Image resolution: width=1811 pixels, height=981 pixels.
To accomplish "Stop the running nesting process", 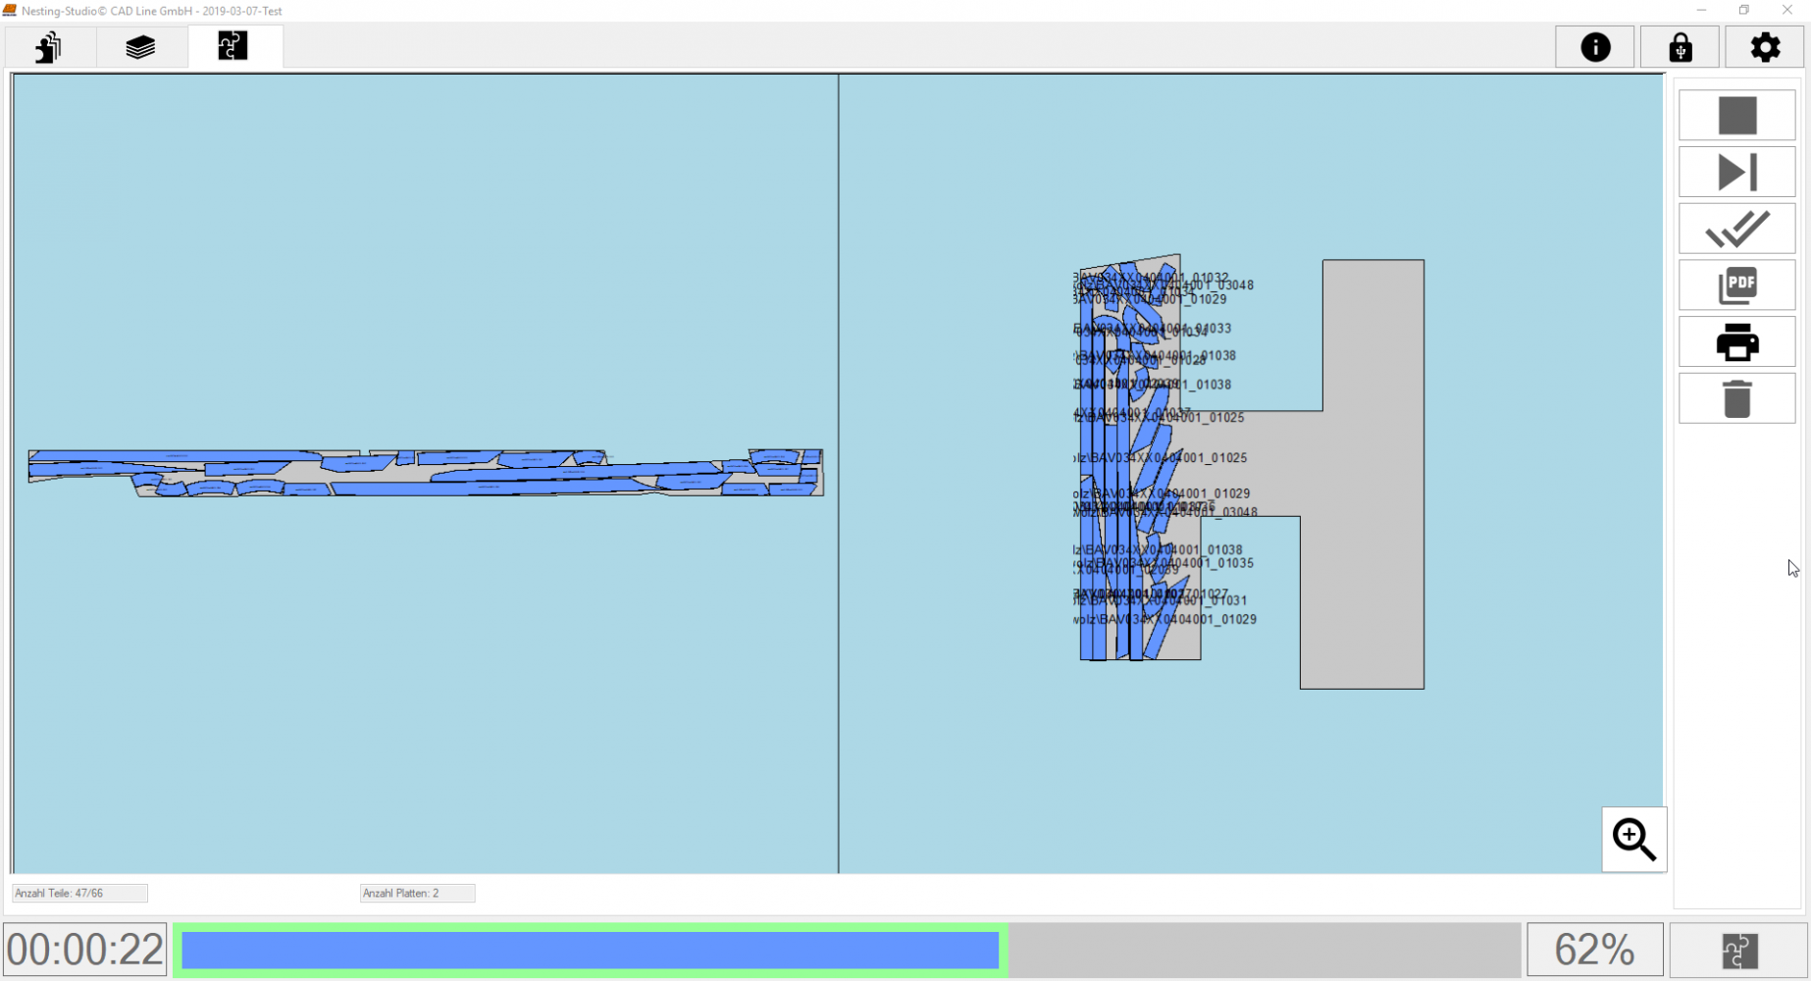I will (x=1736, y=115).
